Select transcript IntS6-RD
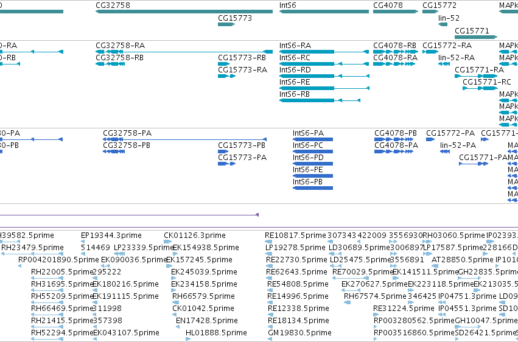The height and width of the screenshot is (342, 518). [295, 70]
